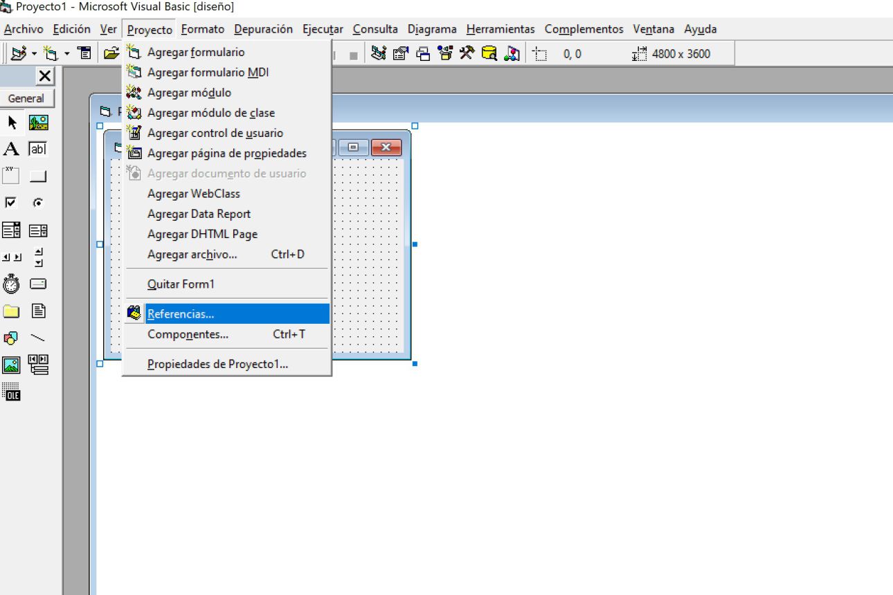
Task: Select the DriveListBox control tool
Action: point(38,284)
